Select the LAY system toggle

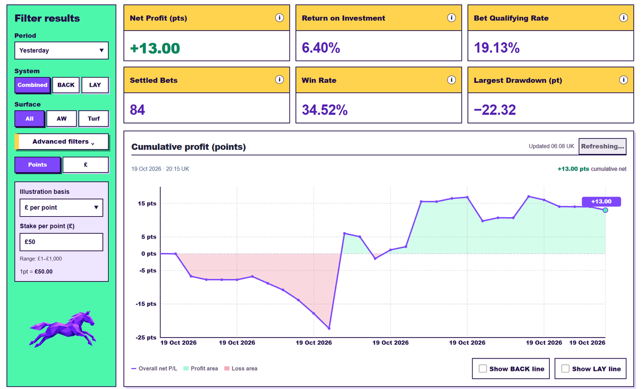coord(95,85)
